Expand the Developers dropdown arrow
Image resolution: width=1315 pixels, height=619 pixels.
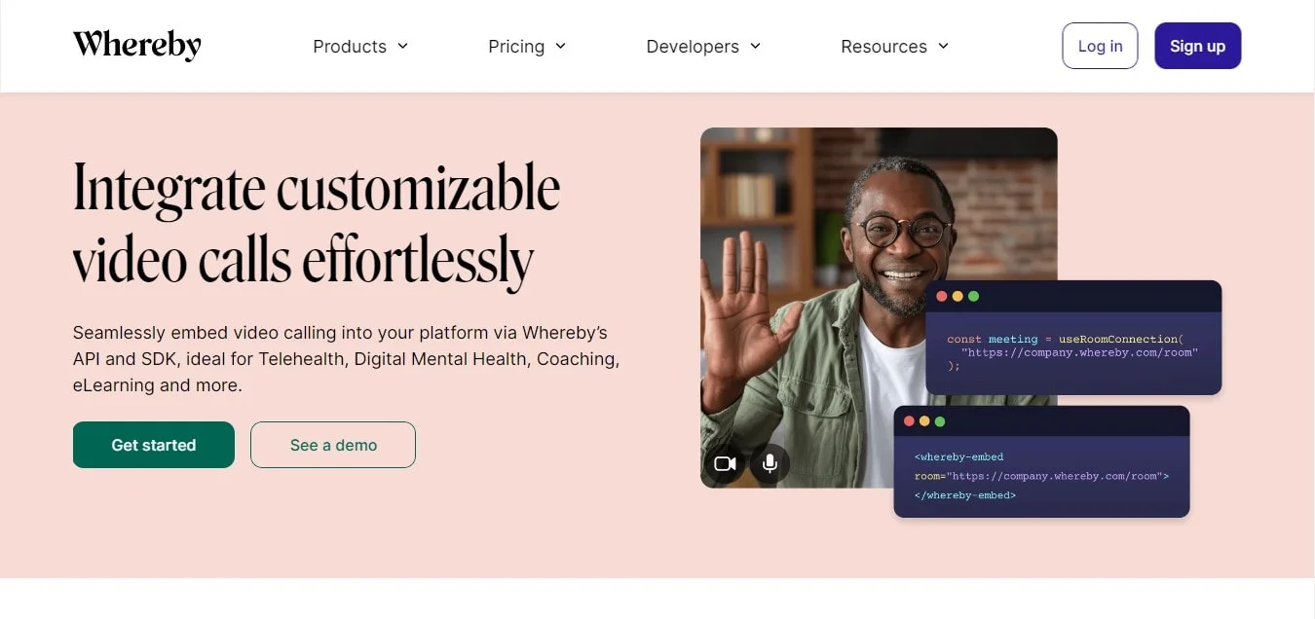pyautogui.click(x=755, y=46)
